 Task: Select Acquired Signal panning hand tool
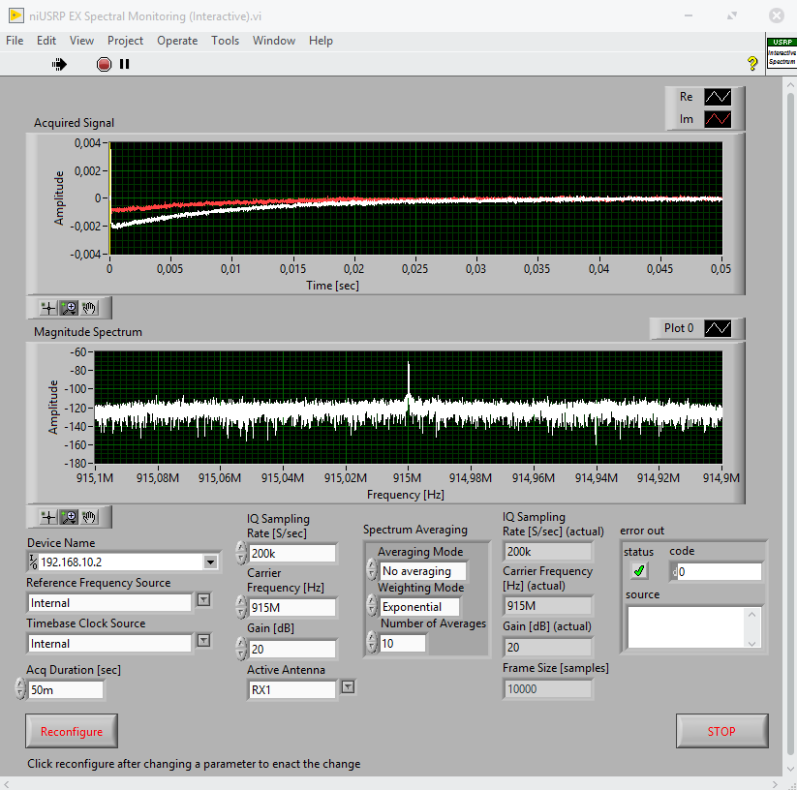coord(89,308)
